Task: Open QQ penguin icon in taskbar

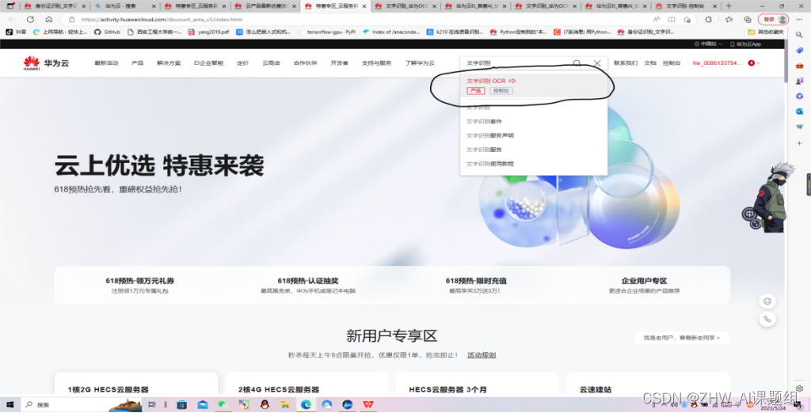Action: 265,405
